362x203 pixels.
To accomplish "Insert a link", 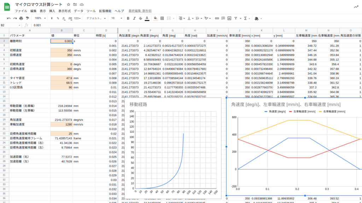I will (x=217, y=18).
